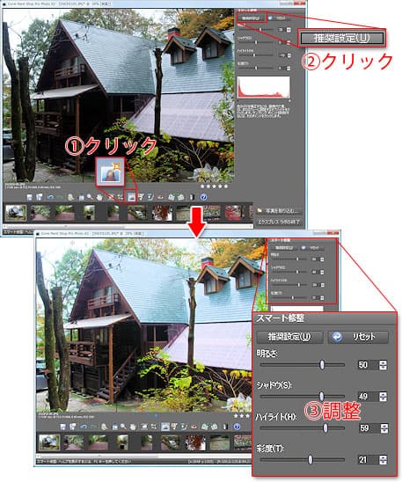Click the Save icon at the left of the lower toolbar
The height and width of the screenshot is (482, 402).
click(x=63, y=427)
